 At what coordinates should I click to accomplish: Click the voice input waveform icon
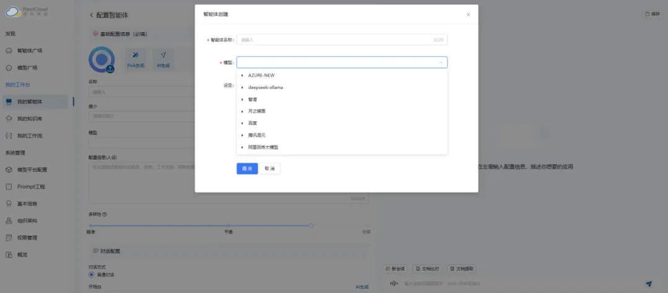[x=393, y=284]
